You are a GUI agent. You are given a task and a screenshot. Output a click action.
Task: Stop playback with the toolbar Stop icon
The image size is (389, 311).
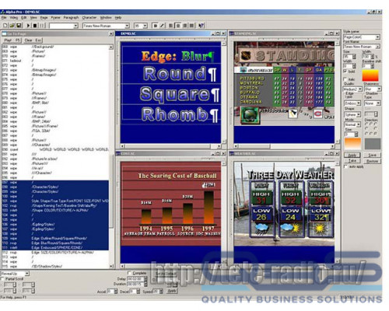[35, 26]
